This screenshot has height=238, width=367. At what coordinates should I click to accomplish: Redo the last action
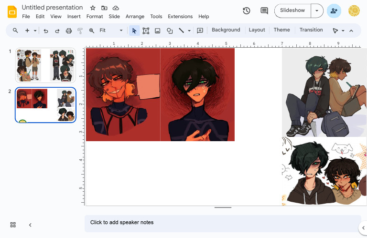[57, 31]
